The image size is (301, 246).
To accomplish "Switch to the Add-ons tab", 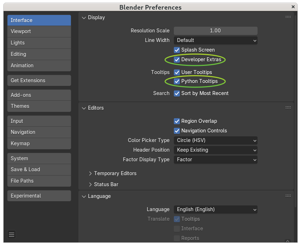I will point(39,95).
